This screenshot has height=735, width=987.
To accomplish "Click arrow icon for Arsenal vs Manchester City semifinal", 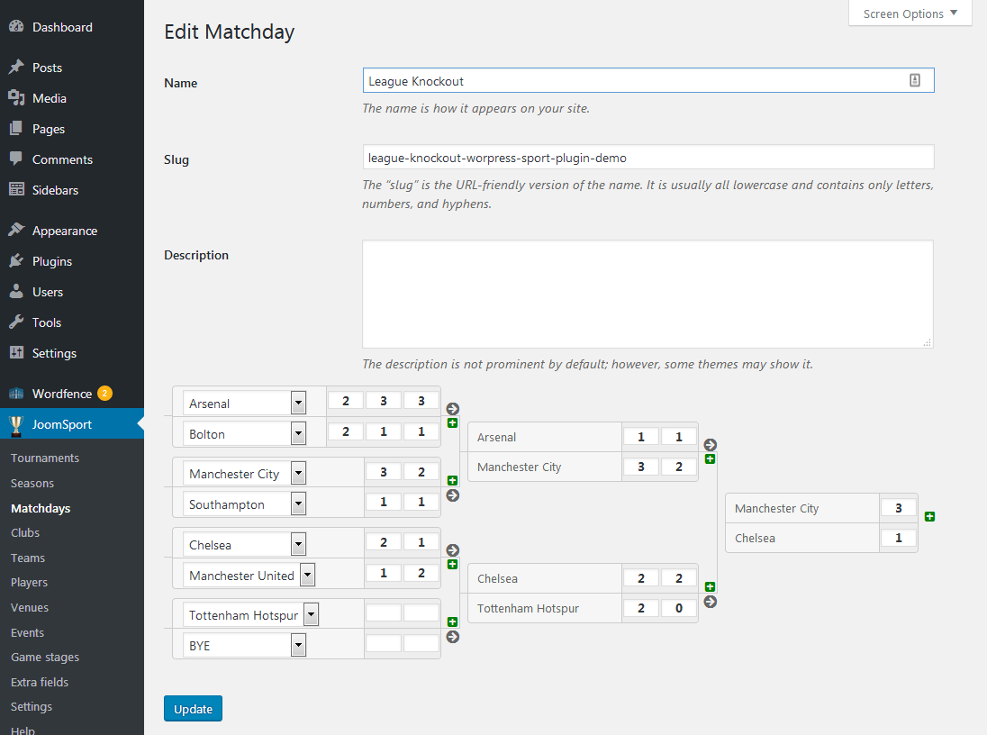I will pyautogui.click(x=710, y=445).
